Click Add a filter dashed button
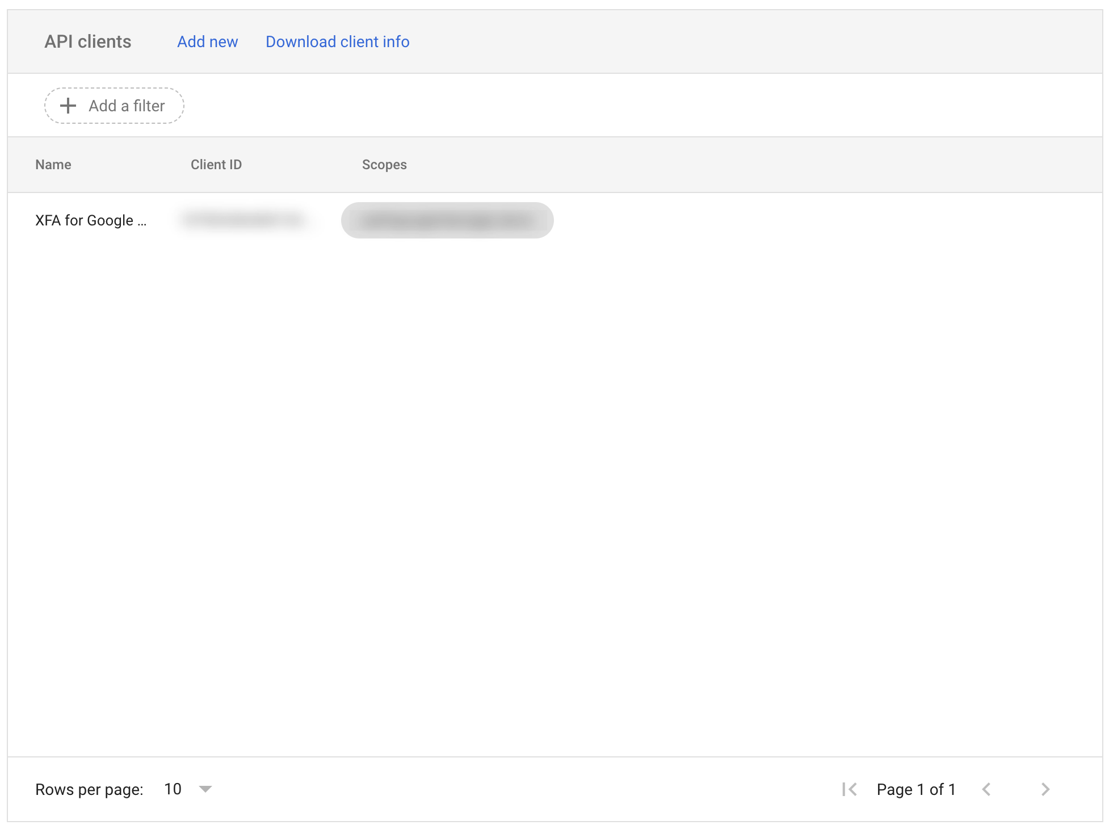This screenshot has width=1109, height=829. pos(113,106)
